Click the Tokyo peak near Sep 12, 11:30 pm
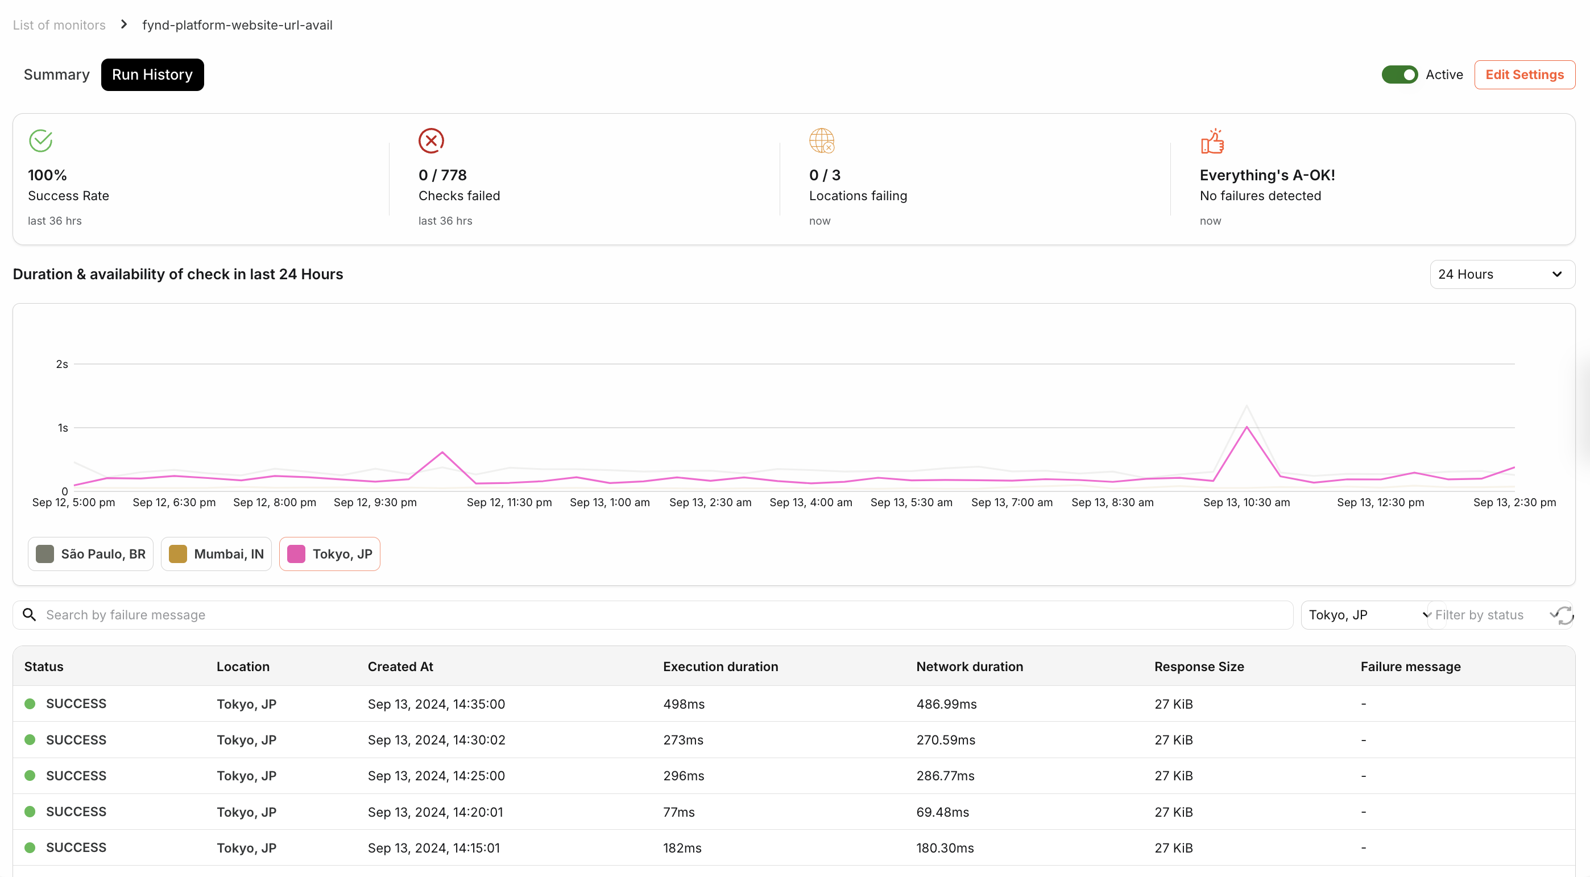Screen dimensions: 1590x877 (442, 452)
